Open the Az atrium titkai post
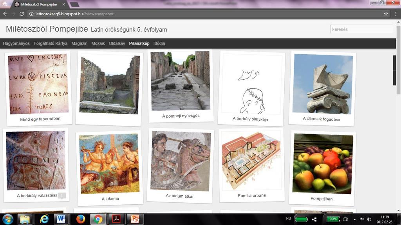The image size is (401, 225). pos(180,166)
